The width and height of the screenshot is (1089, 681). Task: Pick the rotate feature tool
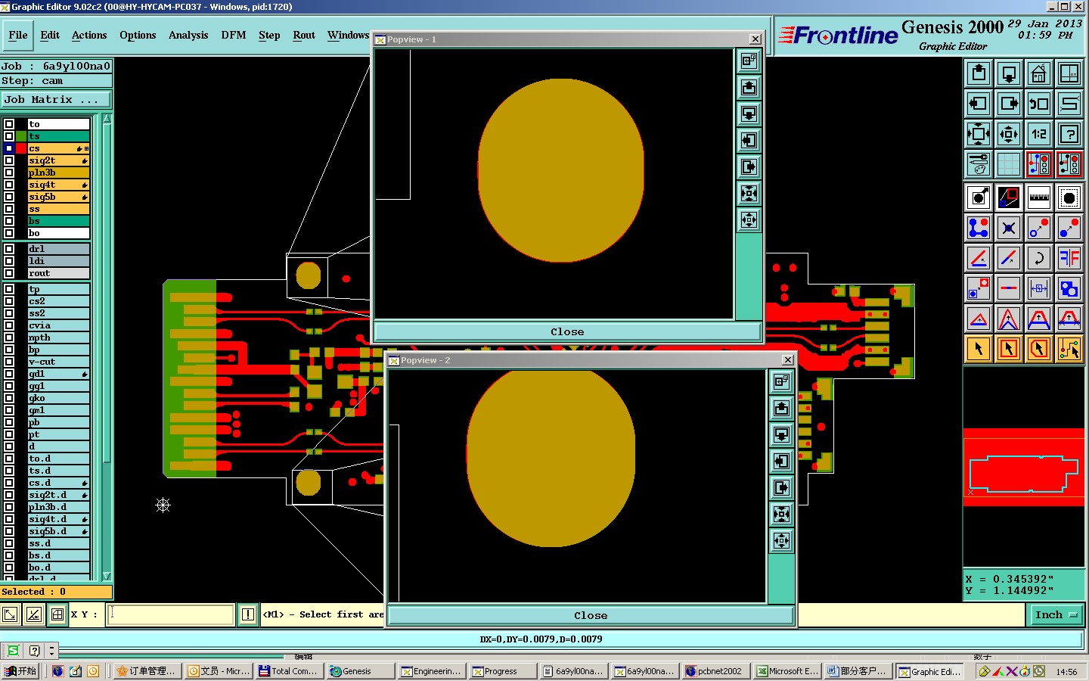(x=1039, y=258)
